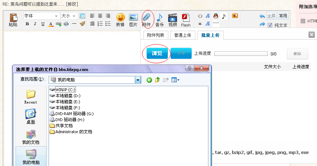Go back with green arrow in file dialog
The image size is (317, 166).
point(149,80)
